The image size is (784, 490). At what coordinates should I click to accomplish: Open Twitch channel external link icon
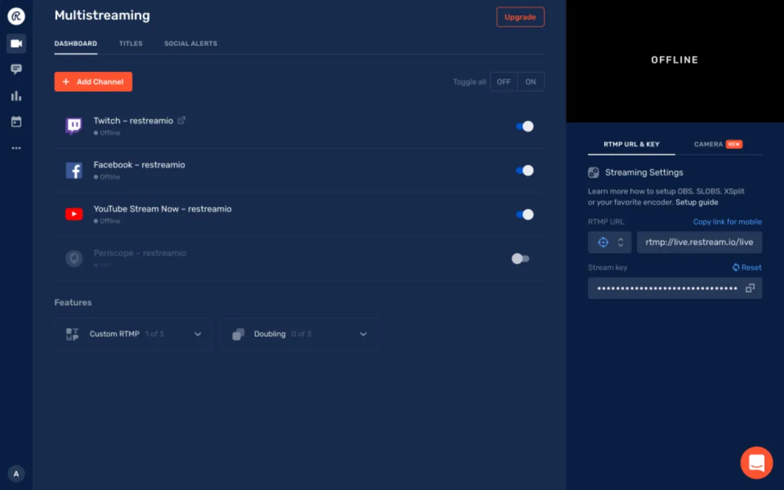pos(182,120)
